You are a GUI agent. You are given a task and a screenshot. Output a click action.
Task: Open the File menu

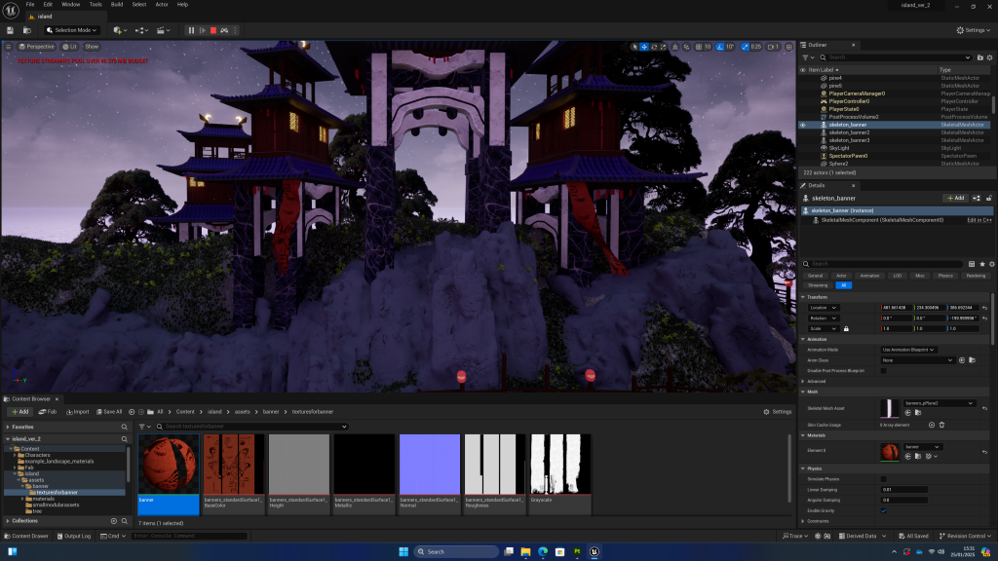pyautogui.click(x=30, y=5)
